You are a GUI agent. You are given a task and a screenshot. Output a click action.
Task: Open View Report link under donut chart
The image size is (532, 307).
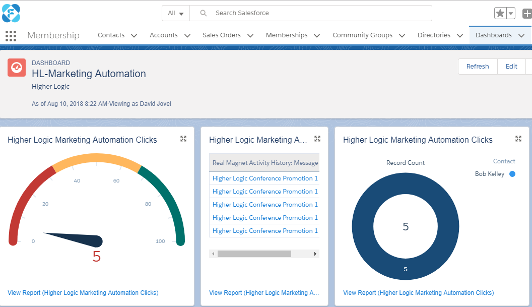(418, 293)
